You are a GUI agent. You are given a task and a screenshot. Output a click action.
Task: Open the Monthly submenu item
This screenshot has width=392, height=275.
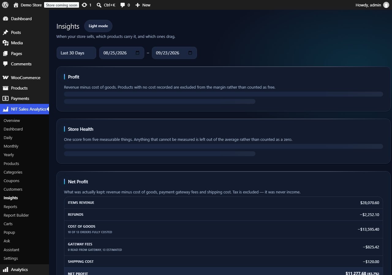tap(11, 146)
